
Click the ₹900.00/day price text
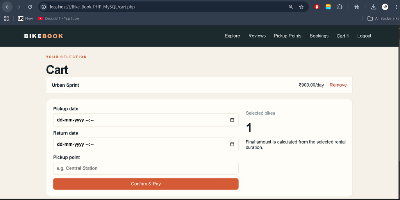(x=311, y=85)
